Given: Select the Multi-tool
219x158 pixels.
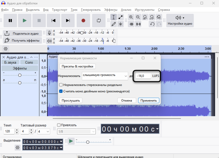Looking at the screenshot, I should [121, 24].
